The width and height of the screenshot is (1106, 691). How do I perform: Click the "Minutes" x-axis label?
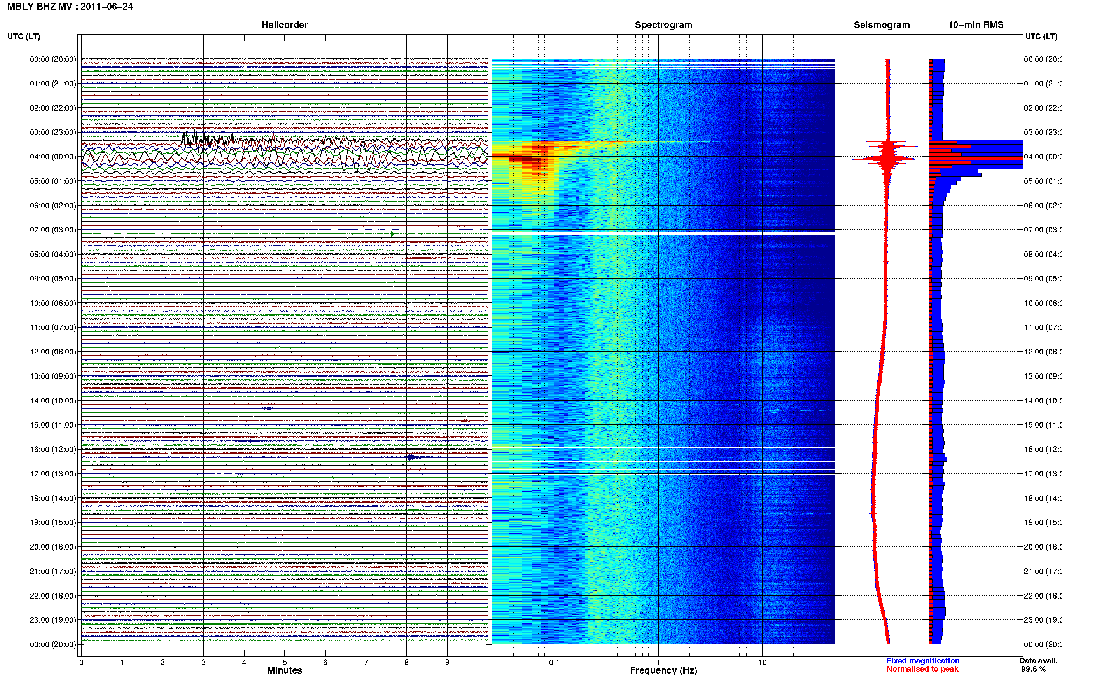[x=284, y=670]
